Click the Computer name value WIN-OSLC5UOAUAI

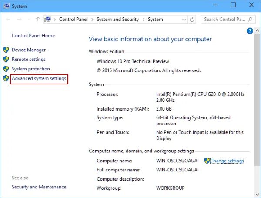click(x=177, y=161)
